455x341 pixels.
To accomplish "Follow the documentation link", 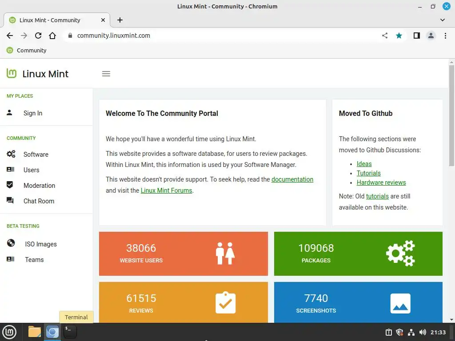I will (292, 179).
